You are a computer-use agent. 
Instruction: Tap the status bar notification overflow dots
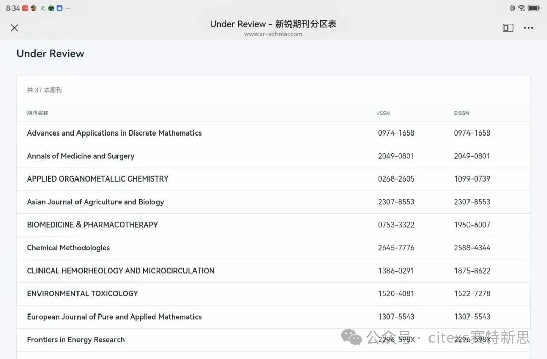[x=68, y=8]
